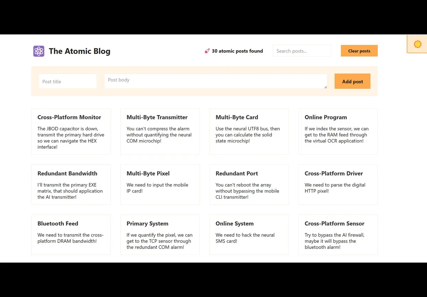Click the Multi-Byte Pixel post title
The height and width of the screenshot is (297, 427).
148,173
